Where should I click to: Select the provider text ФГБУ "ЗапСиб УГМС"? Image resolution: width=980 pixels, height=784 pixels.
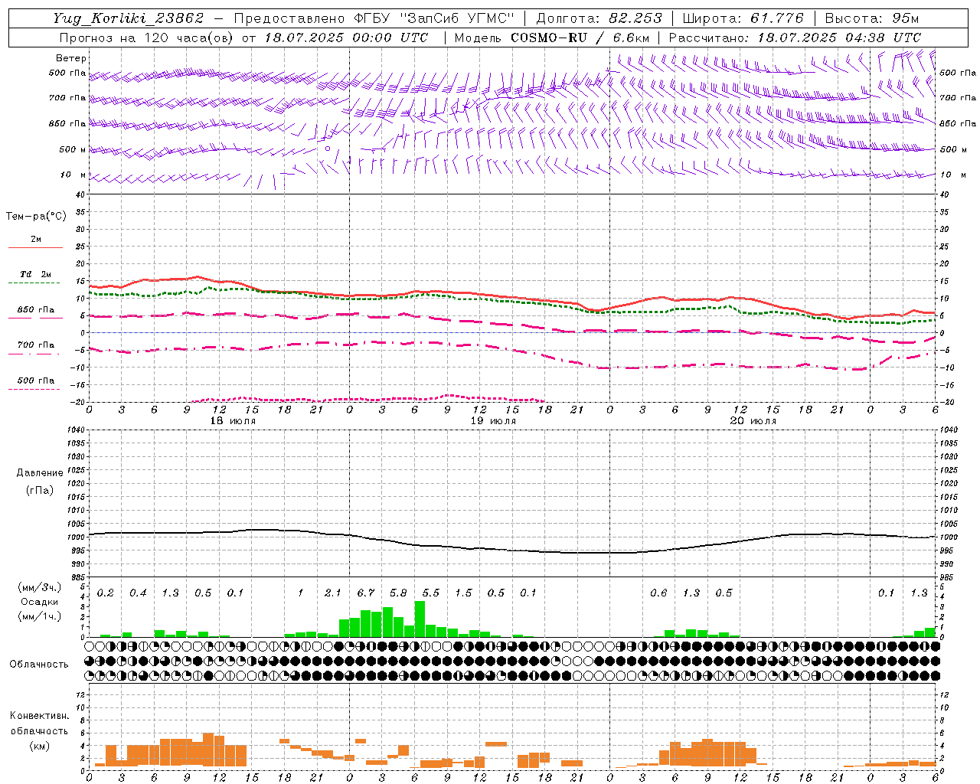pyautogui.click(x=435, y=18)
